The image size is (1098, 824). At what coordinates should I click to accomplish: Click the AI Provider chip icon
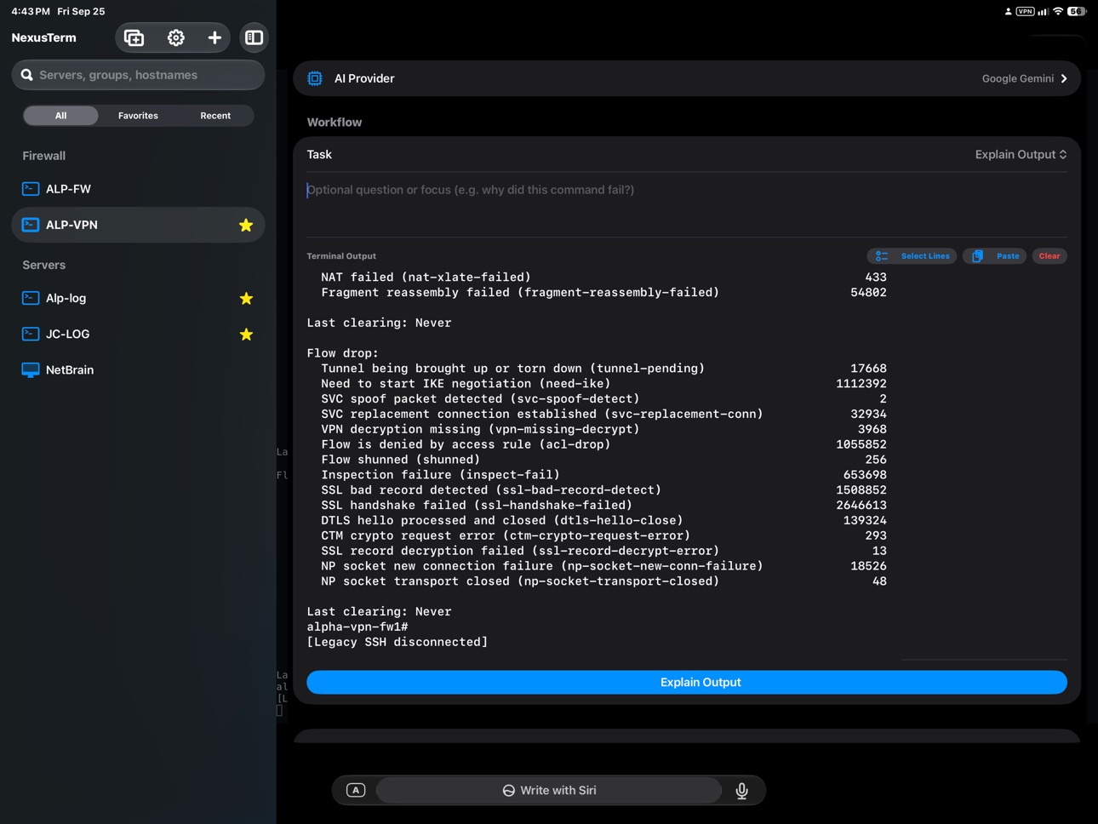click(315, 78)
